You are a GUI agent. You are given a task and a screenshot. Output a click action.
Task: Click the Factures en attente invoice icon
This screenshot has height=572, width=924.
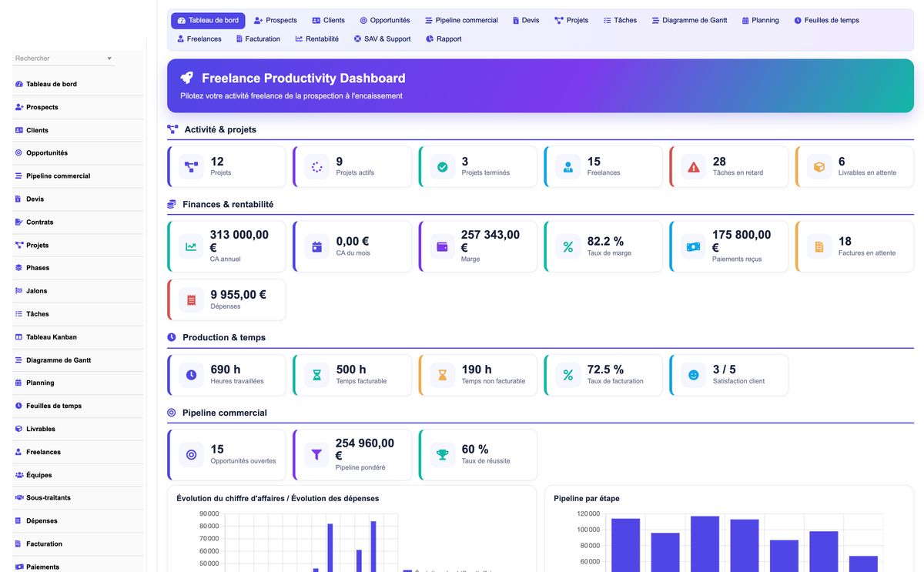click(819, 247)
